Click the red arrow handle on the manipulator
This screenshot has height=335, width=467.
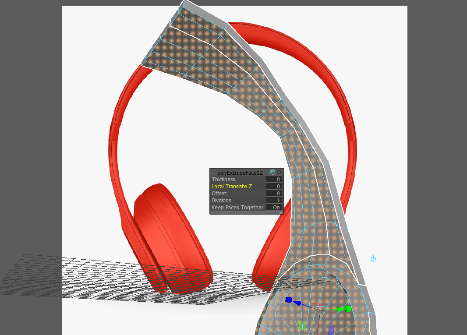(318, 304)
